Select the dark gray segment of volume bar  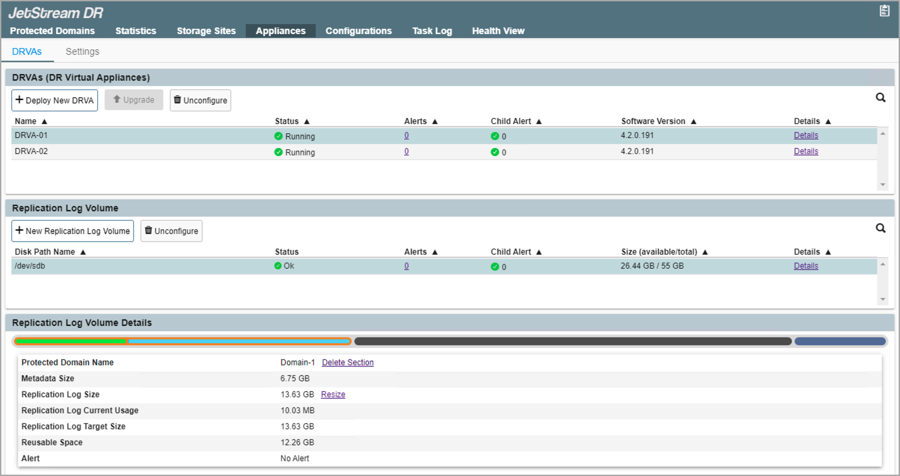click(573, 341)
